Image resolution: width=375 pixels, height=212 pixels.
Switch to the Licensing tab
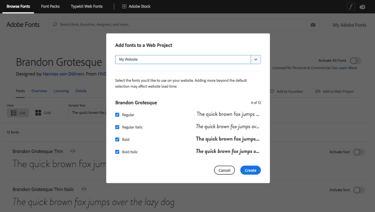coord(61,91)
